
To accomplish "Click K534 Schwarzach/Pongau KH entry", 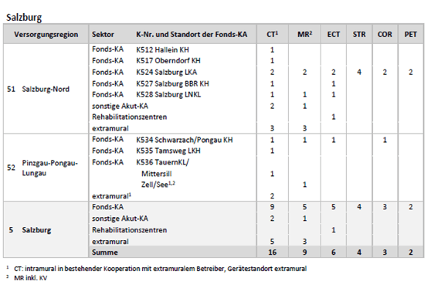I will point(185,140).
